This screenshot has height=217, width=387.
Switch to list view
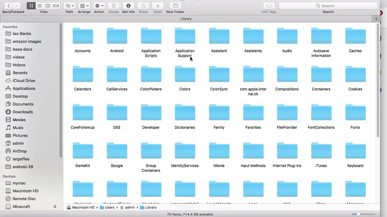40,6
